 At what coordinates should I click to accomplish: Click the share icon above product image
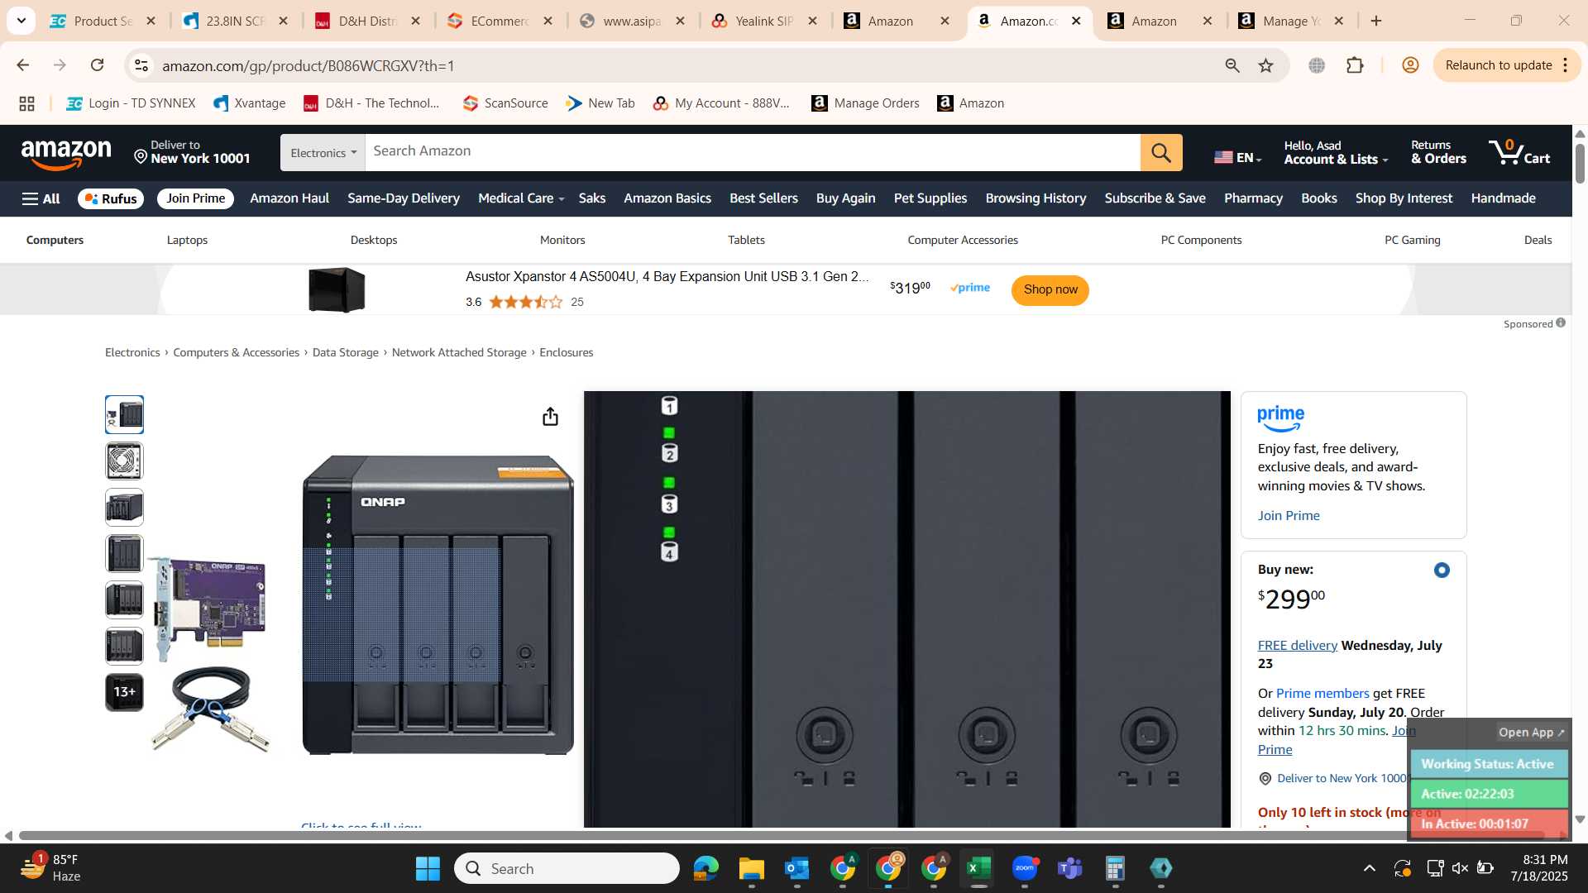pos(550,417)
